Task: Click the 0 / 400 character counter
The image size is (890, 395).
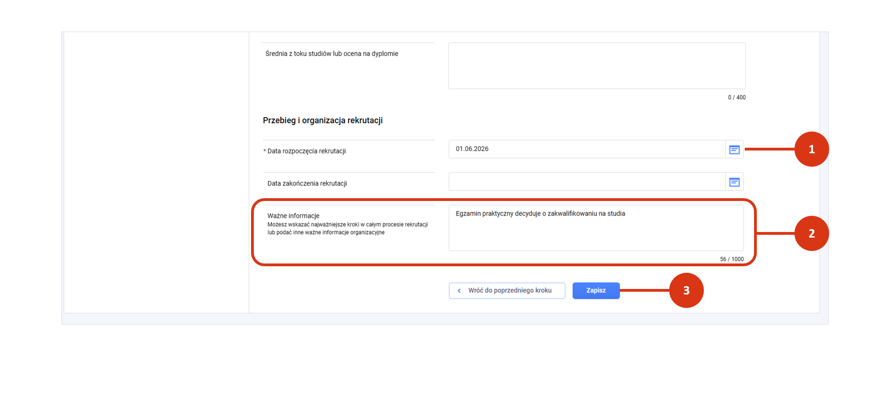Action: tap(736, 98)
